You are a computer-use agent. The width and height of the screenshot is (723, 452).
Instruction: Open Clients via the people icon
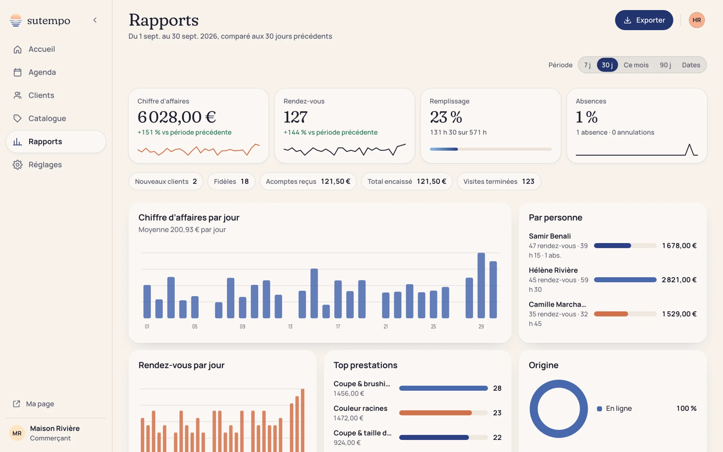(x=17, y=95)
